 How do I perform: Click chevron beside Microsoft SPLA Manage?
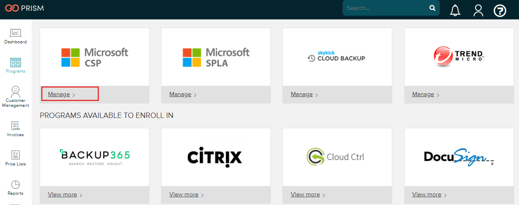click(x=195, y=95)
